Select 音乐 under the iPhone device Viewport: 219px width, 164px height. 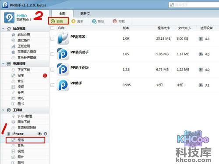(21, 146)
